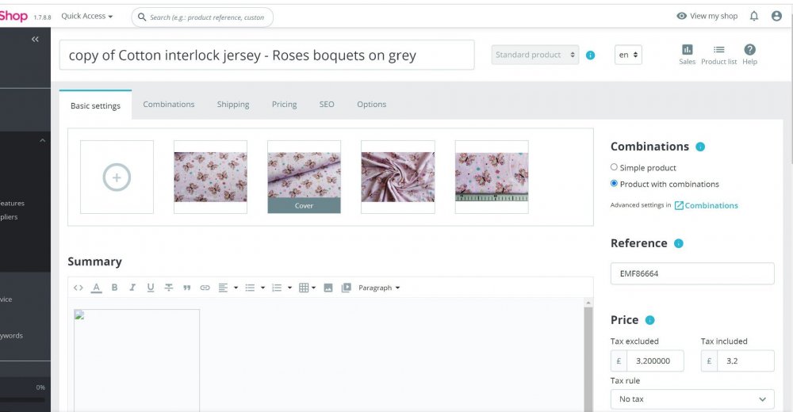Open advanced Combinations settings link
Viewport: 793px width, 412px height.
pyautogui.click(x=706, y=205)
